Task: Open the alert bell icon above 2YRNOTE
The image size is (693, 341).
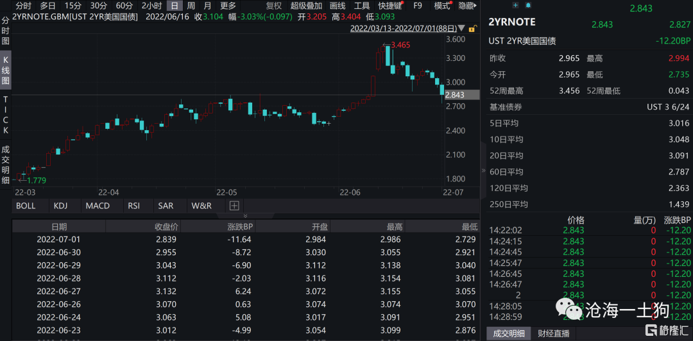Action: 528,5
